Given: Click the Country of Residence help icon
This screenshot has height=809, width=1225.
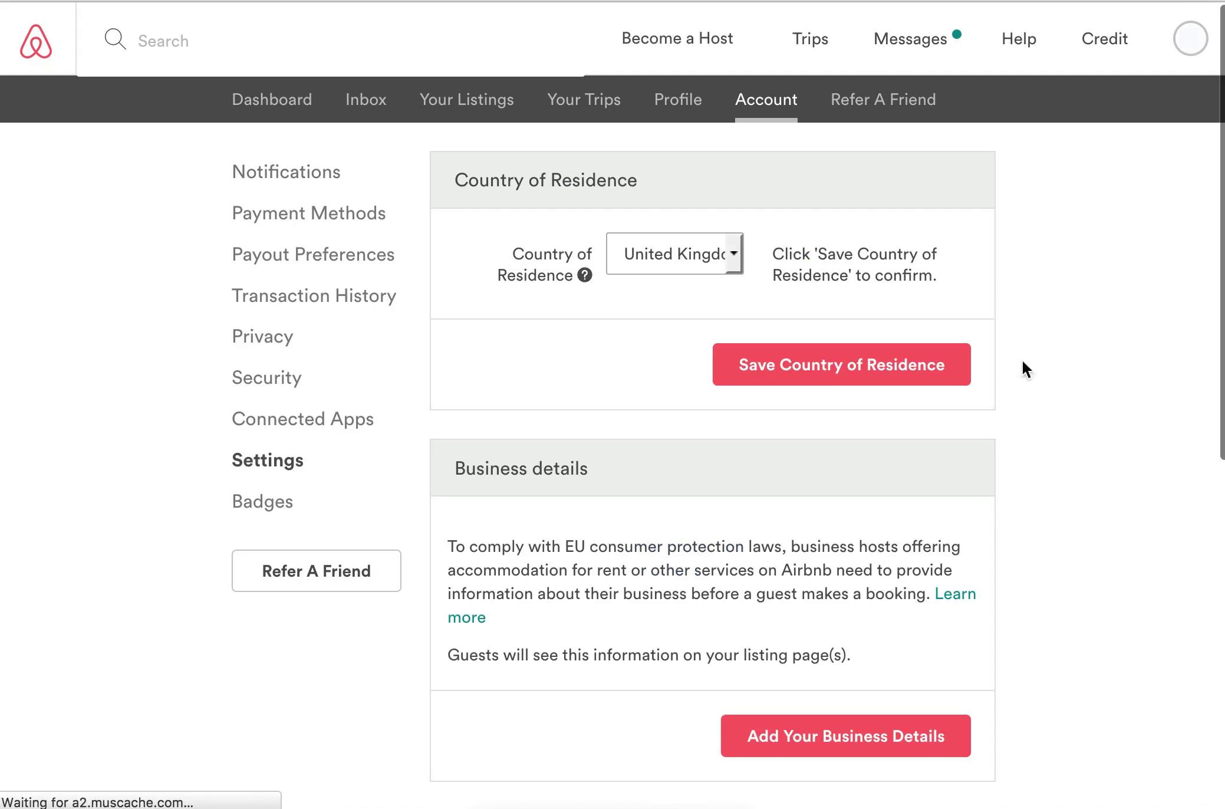Looking at the screenshot, I should [x=584, y=275].
